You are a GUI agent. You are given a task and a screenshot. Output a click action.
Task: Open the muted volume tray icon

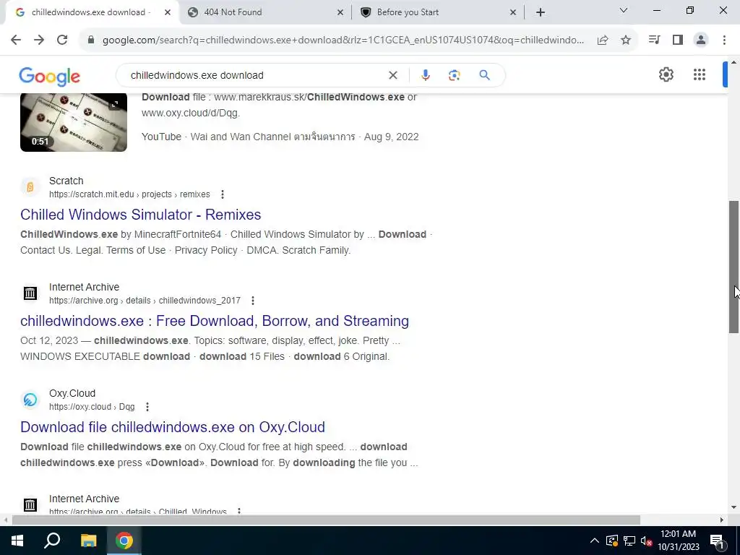point(646,541)
